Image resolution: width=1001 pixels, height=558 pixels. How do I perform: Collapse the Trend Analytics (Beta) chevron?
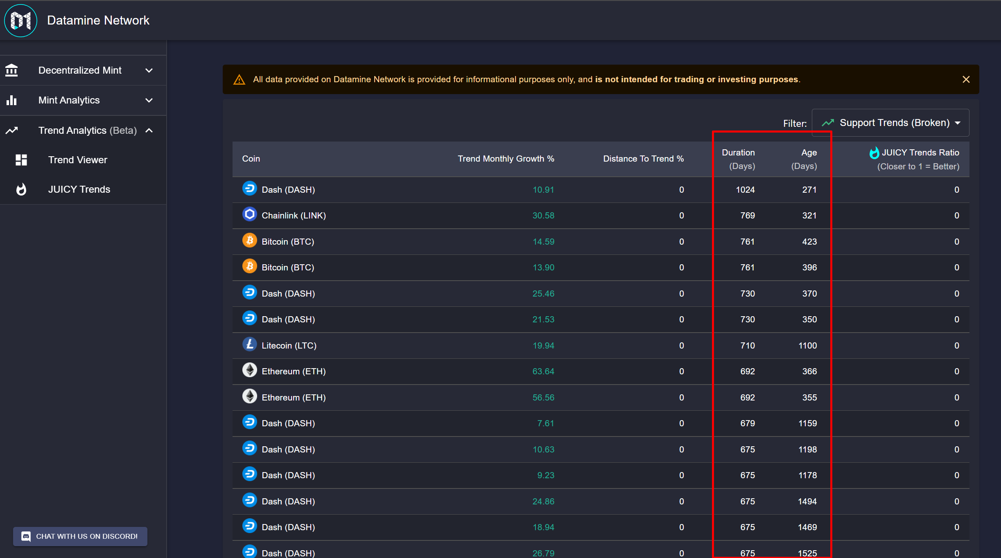[149, 130]
